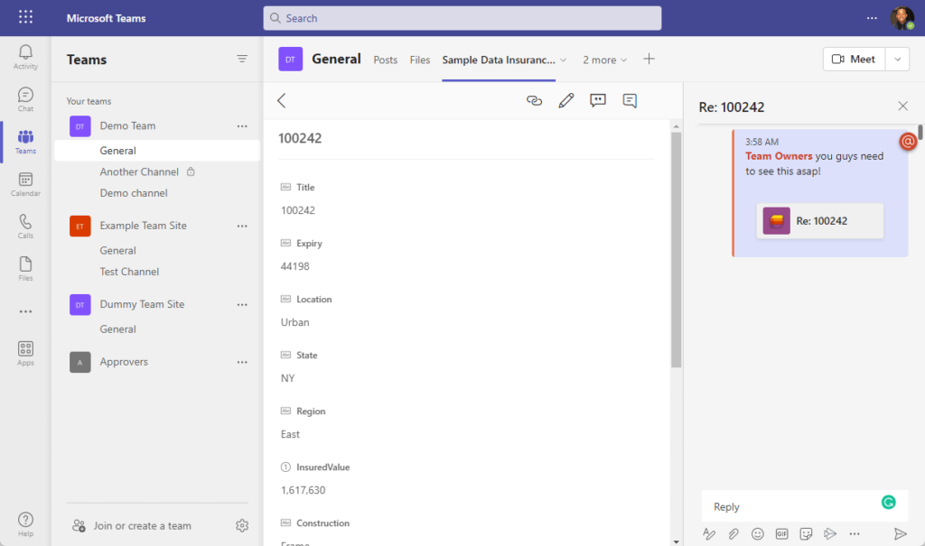Image resolution: width=925 pixels, height=546 pixels.
Task: Click the Search box
Action: click(x=462, y=18)
